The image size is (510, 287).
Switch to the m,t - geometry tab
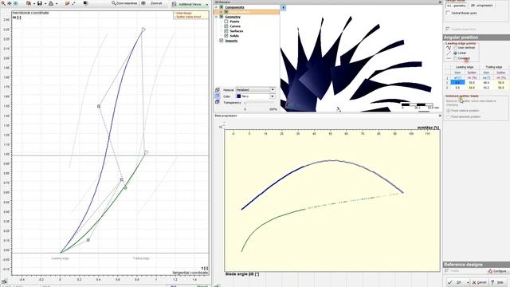point(456,6)
